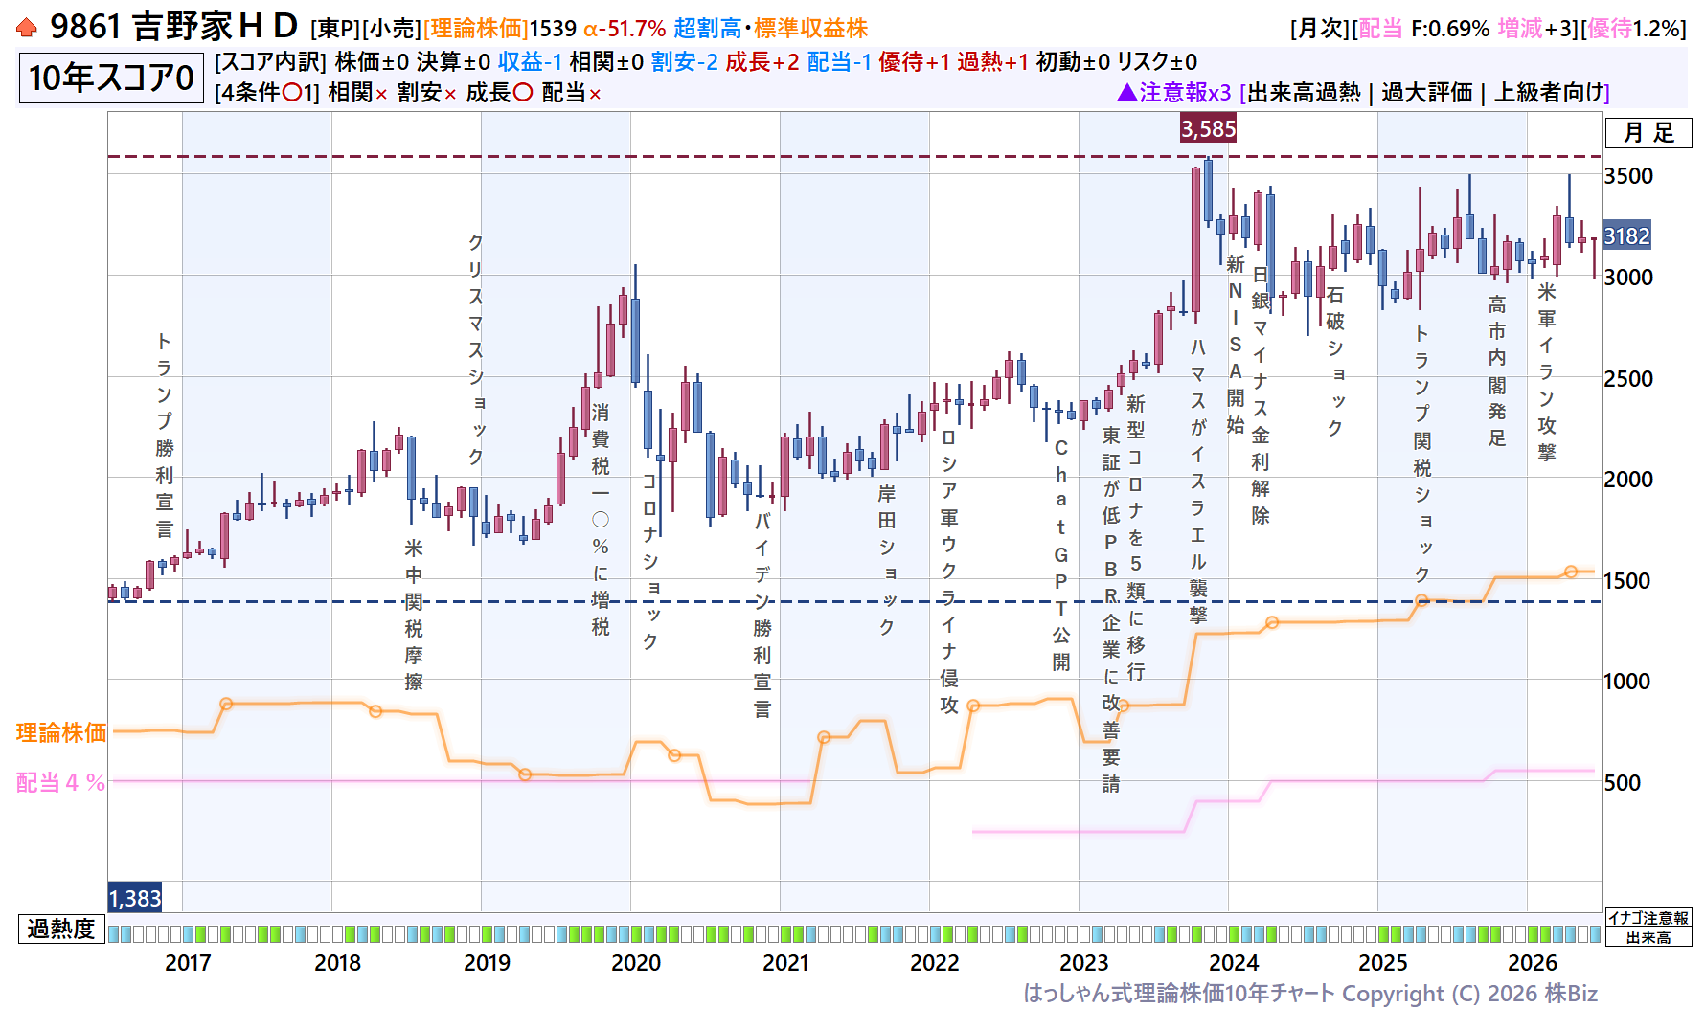Click the 2500 price axis label

tap(1628, 378)
